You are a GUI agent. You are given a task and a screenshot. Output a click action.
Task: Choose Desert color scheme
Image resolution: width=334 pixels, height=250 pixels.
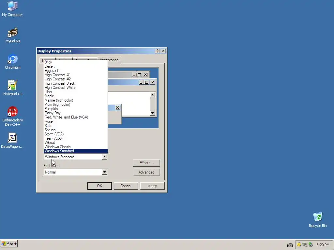tap(76, 66)
